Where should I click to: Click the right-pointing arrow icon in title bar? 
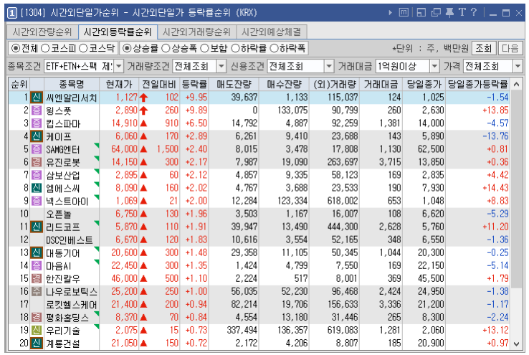point(390,13)
